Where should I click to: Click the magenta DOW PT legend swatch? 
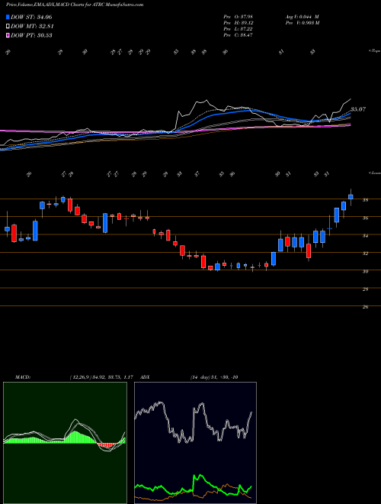(x=8, y=35)
